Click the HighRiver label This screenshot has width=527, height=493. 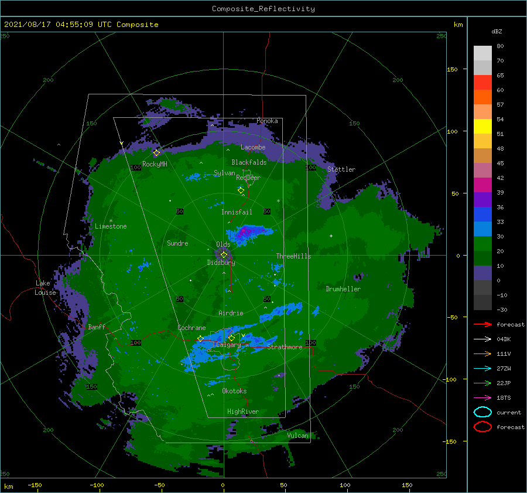pyautogui.click(x=243, y=412)
